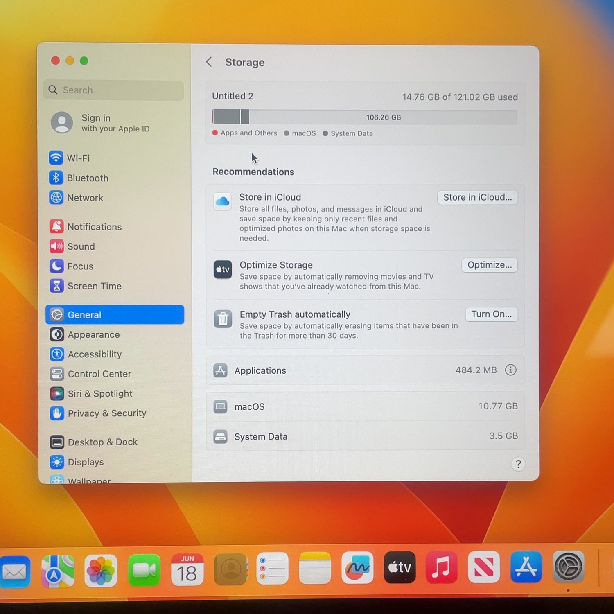614x614 pixels.
Task: Click the "Storage" page title
Action: pos(245,62)
